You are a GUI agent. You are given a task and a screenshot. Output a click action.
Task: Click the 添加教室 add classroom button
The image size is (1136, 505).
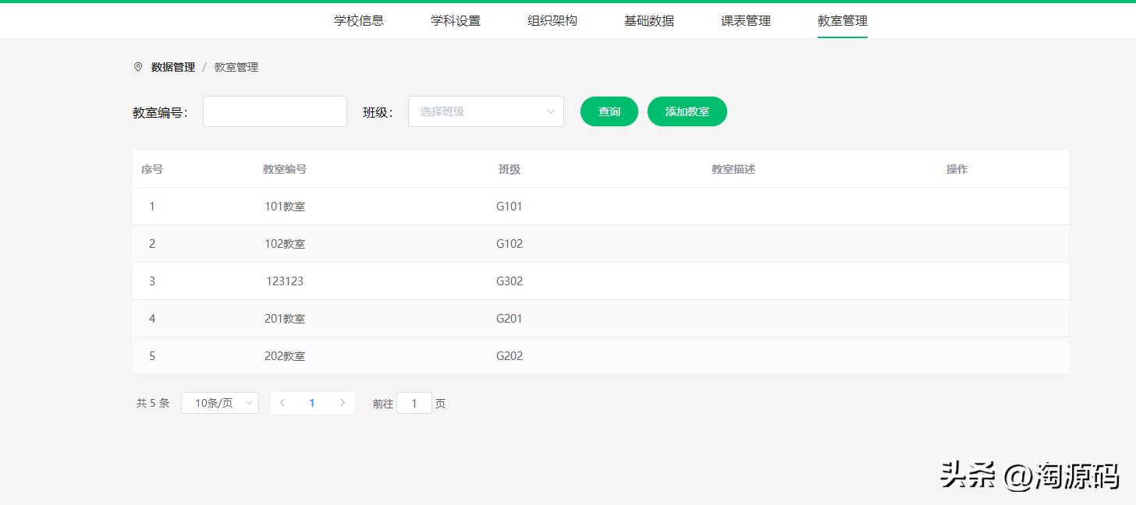click(x=687, y=111)
